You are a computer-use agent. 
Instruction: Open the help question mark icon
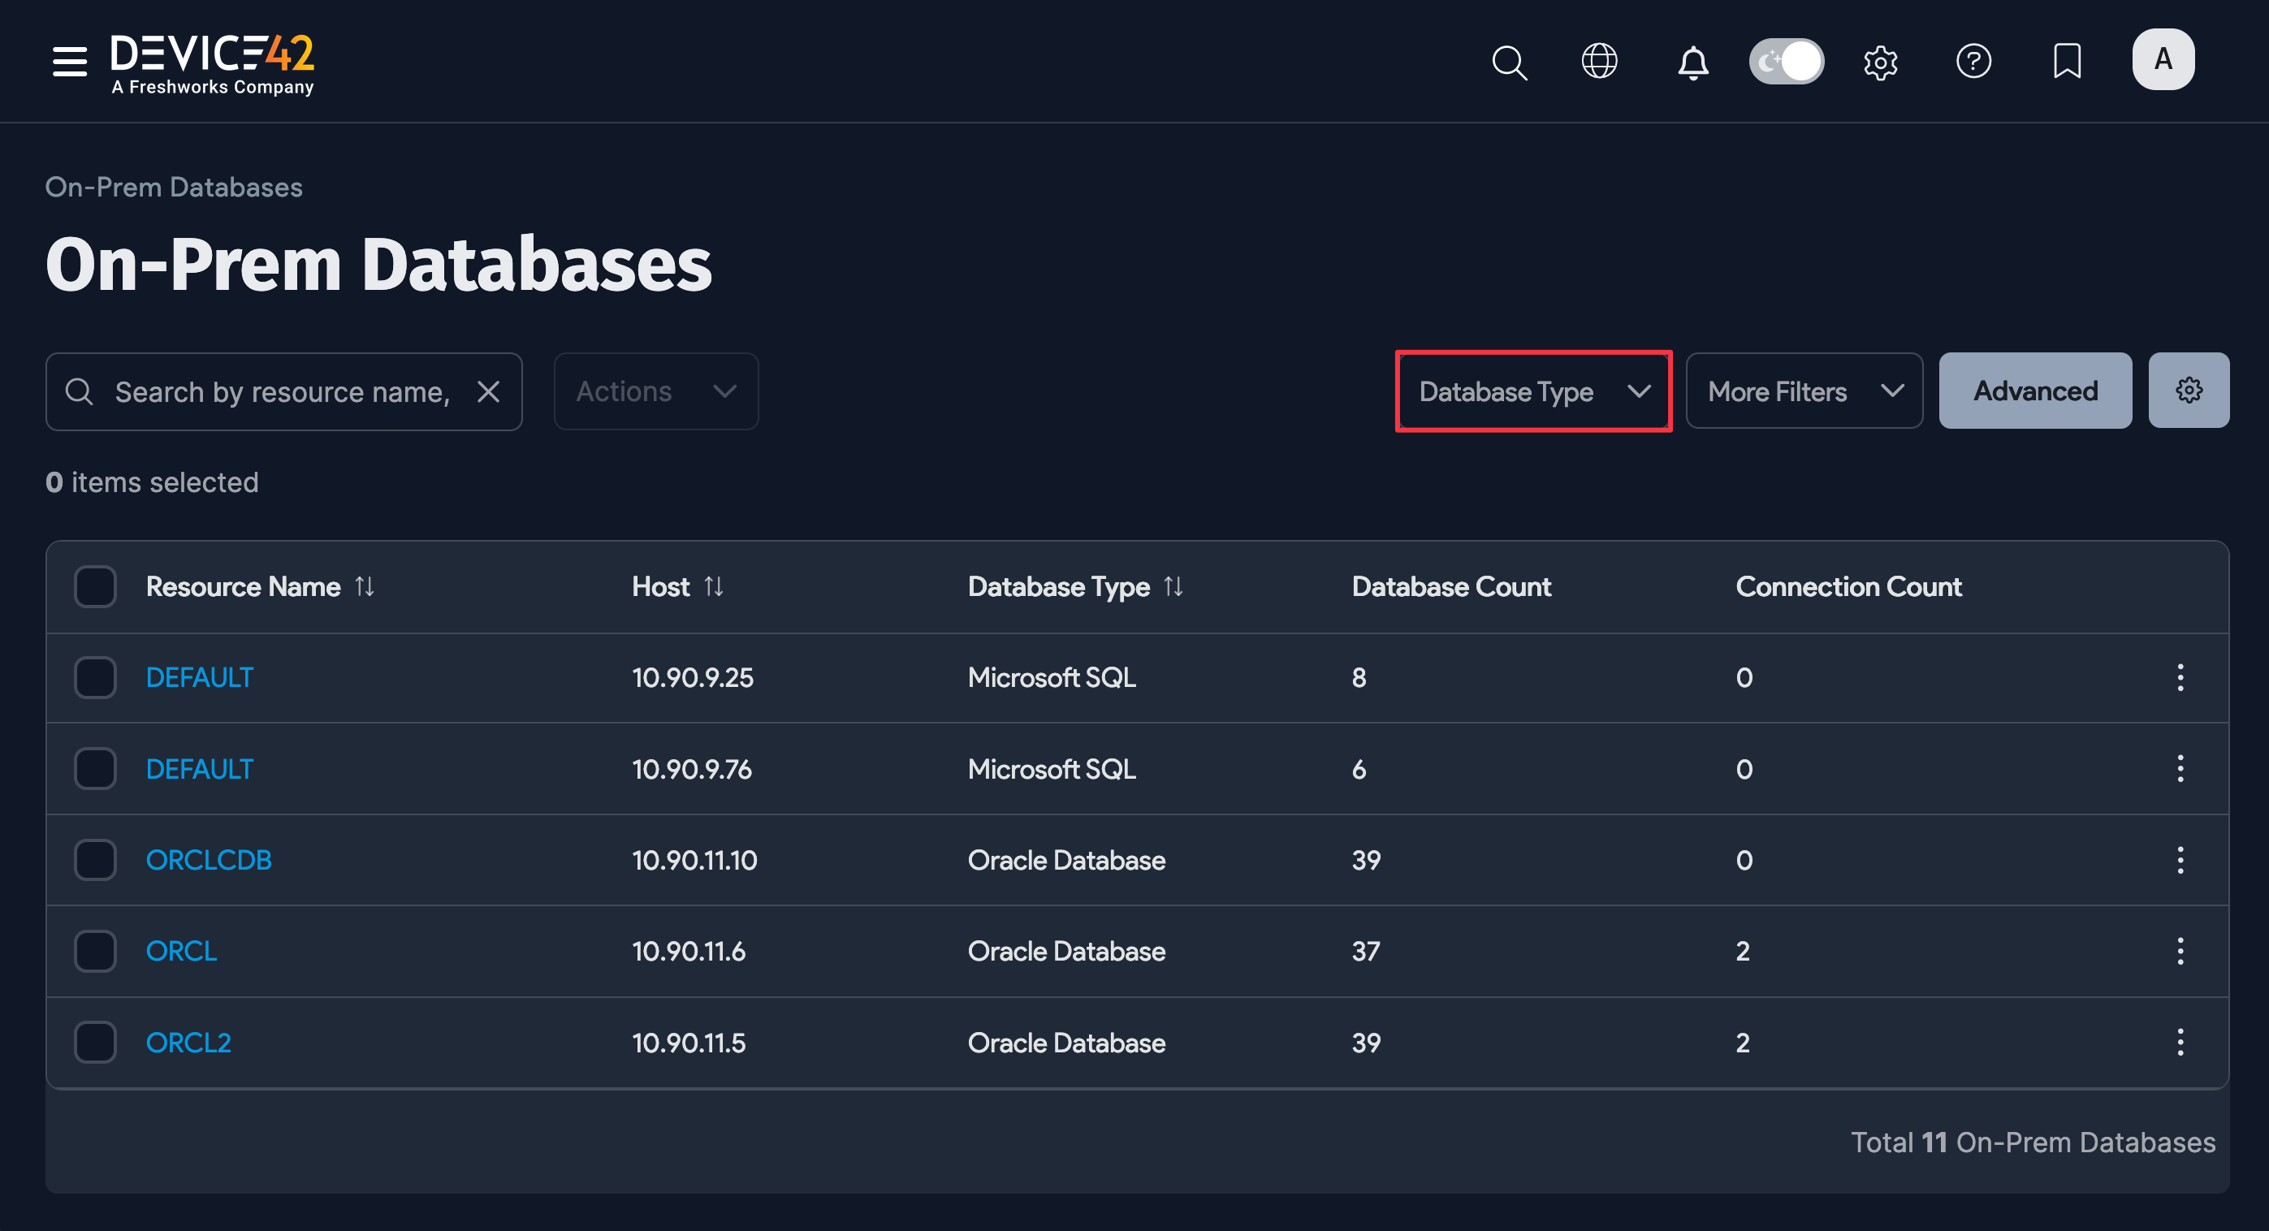pos(1973,62)
